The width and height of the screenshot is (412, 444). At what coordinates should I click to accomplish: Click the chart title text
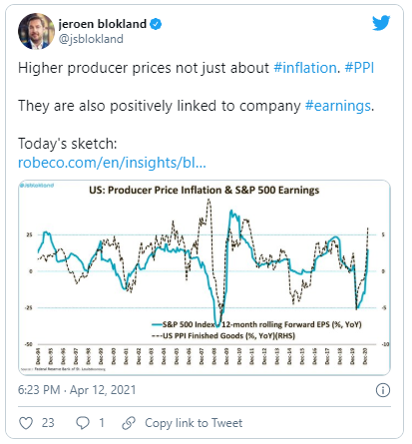[205, 191]
